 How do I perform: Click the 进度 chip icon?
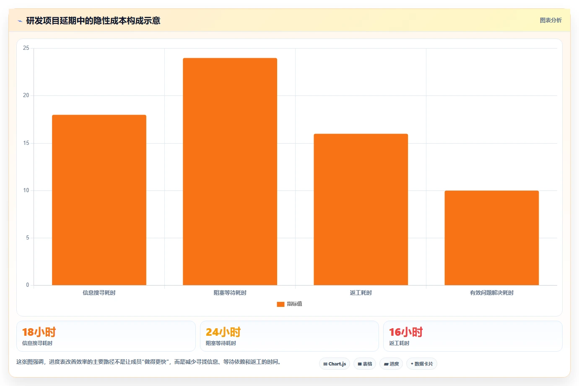[x=386, y=364]
